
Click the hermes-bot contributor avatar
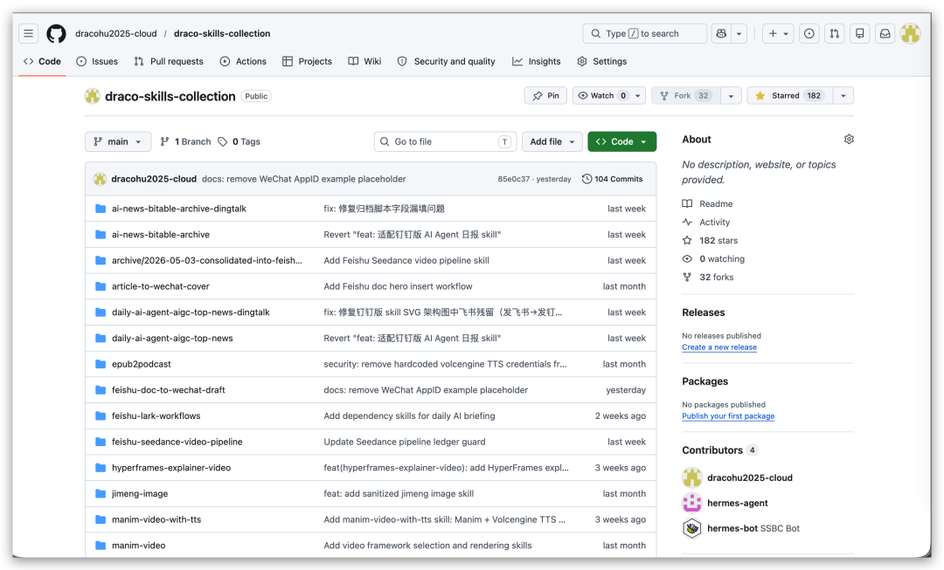(x=691, y=528)
